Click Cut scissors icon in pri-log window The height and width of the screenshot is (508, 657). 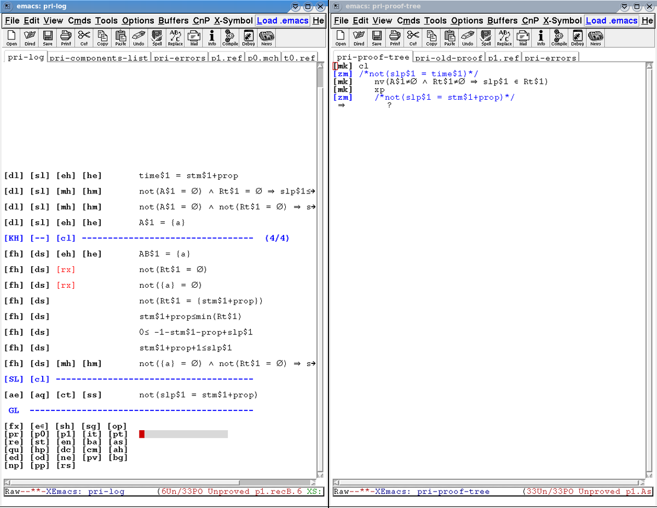[x=84, y=37]
